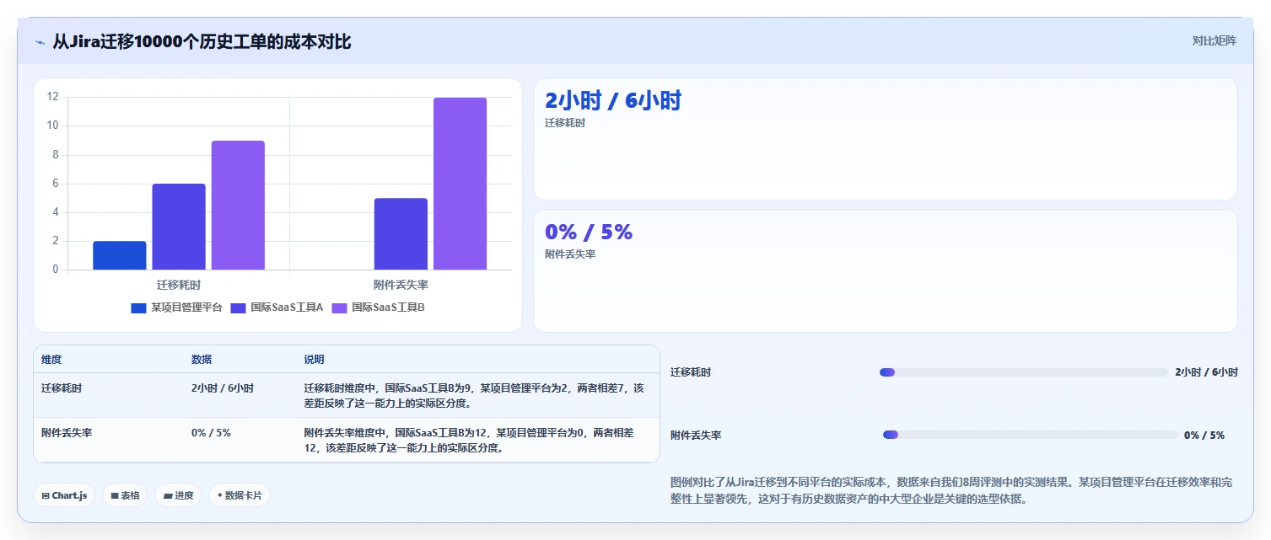Screen dimensions: 1271x540
Task: Click the purple bar of value 9 under 迁移耗时
Action: (x=238, y=205)
